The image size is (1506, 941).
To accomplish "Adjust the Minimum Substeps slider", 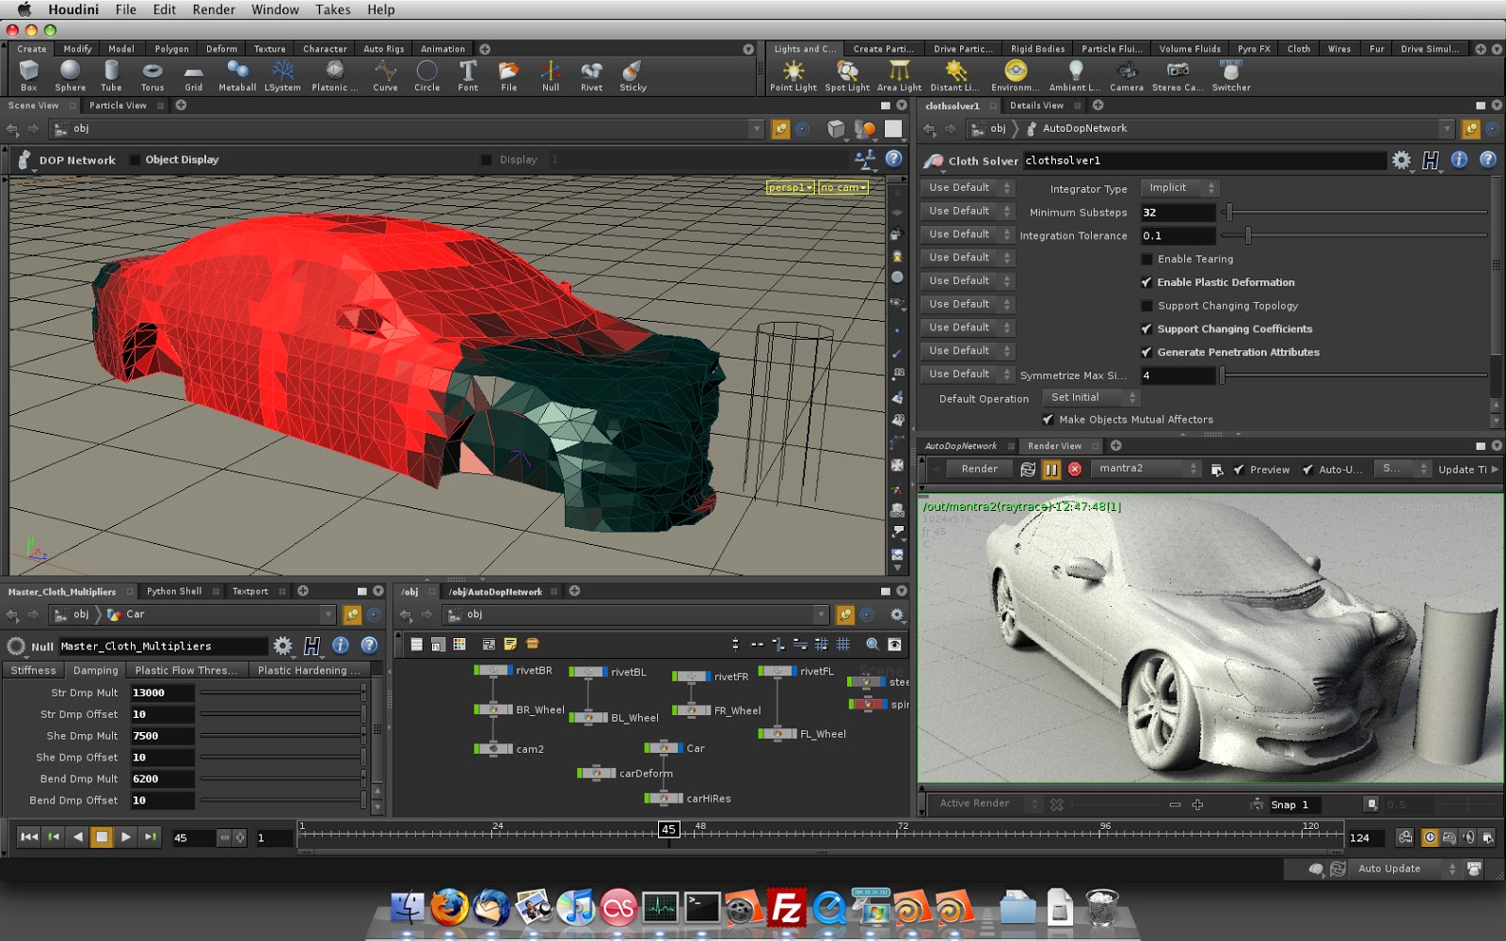I will (1229, 213).
